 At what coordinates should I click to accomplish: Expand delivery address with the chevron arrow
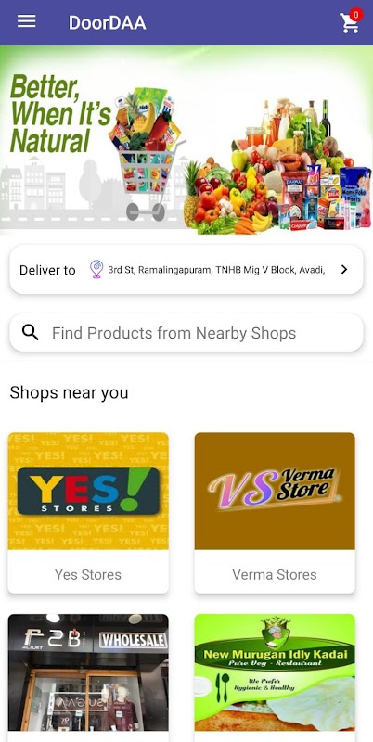coord(344,269)
